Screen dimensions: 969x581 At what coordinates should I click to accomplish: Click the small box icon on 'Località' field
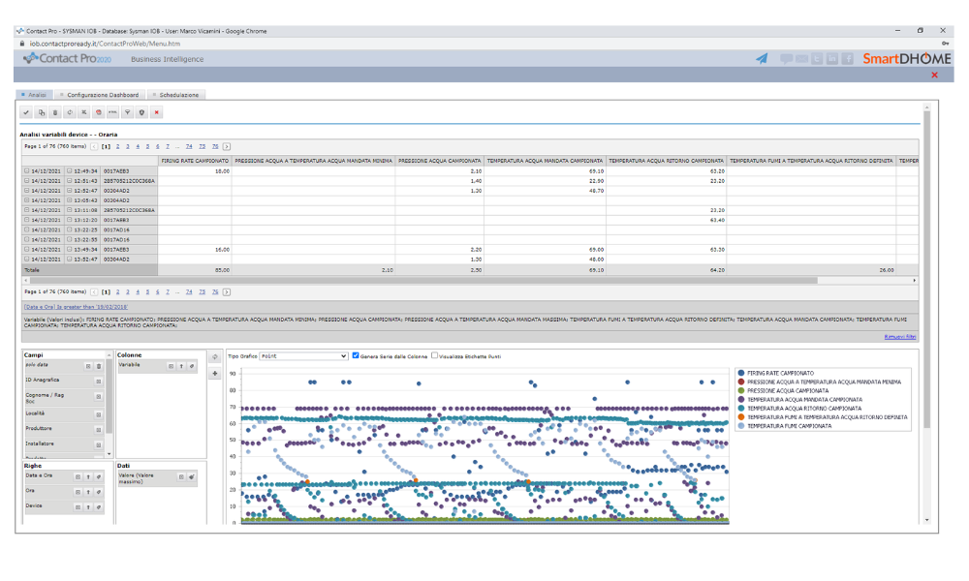(98, 414)
